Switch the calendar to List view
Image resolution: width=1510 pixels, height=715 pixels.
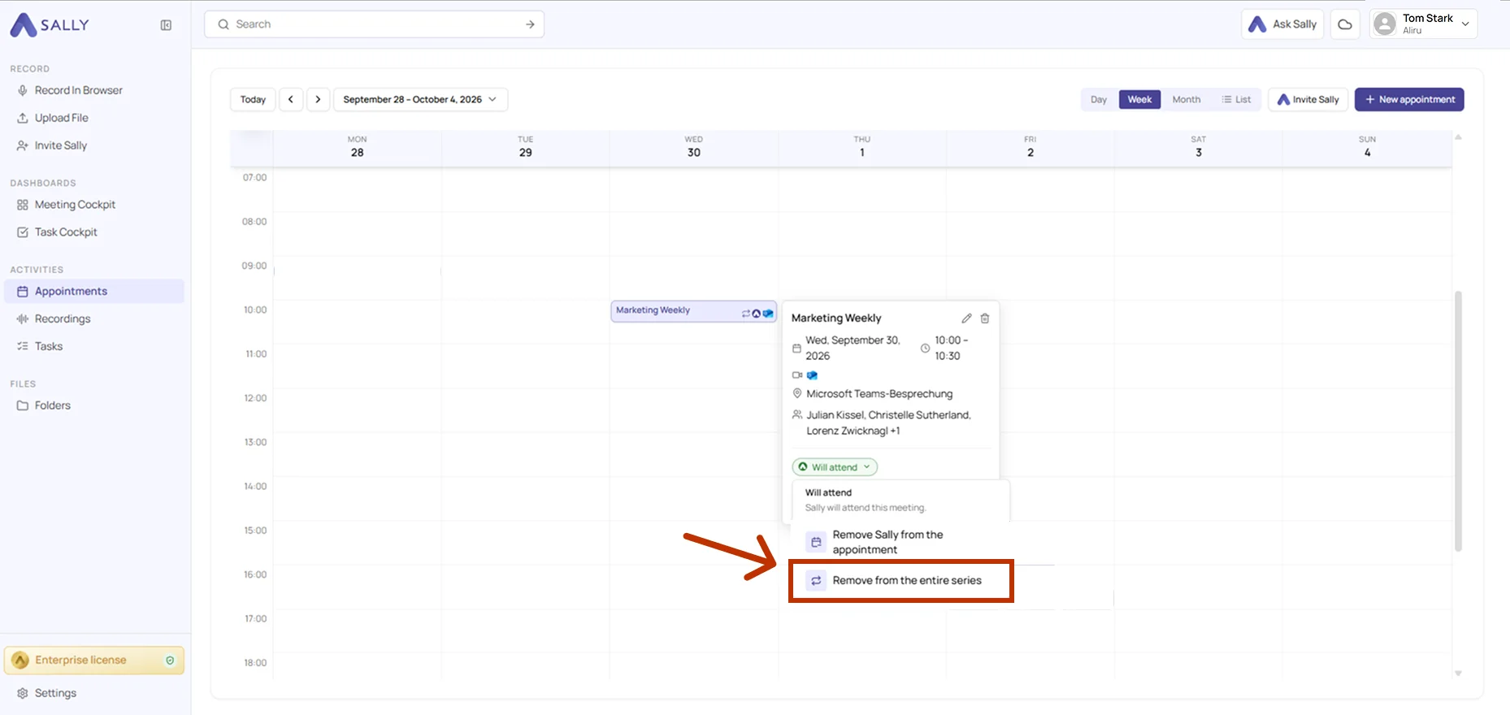point(1236,99)
